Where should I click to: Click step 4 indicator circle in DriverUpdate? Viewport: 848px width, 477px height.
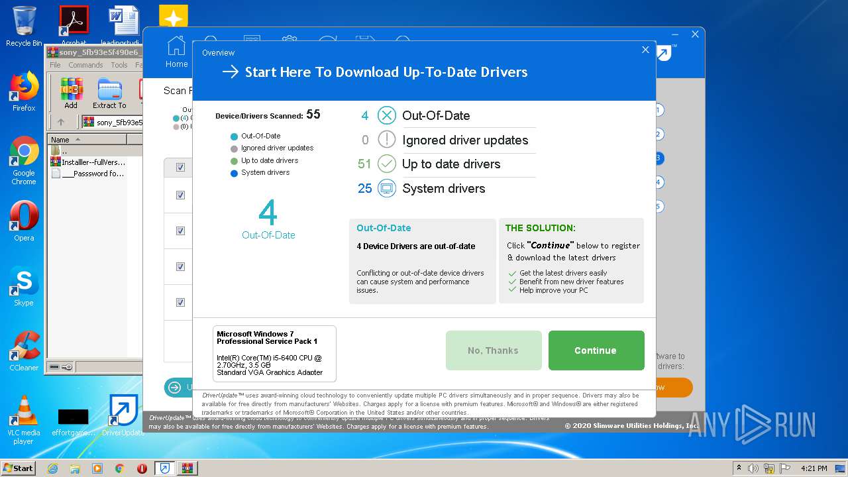(659, 182)
